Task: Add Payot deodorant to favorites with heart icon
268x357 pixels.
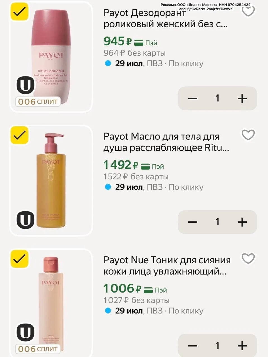Action: coord(248,11)
